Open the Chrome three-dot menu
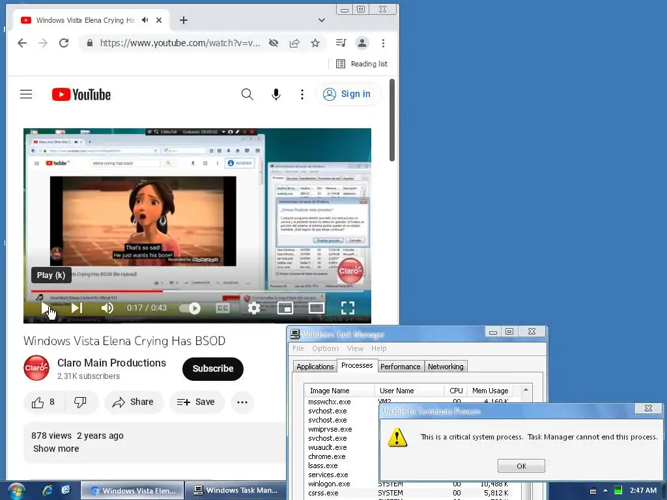The image size is (667, 500). coord(383,43)
